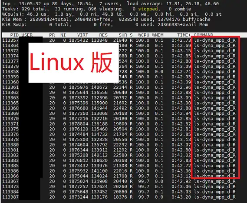Screen dimensions: 247x203
Task: Click the KiB Swap line
Action: (105, 25)
